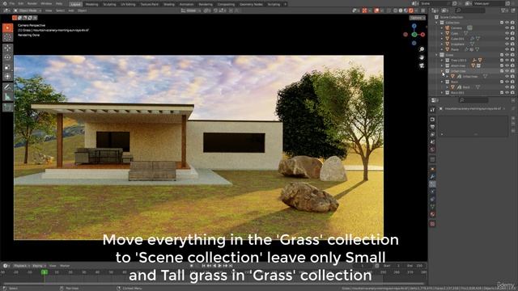The image size is (518, 291).
Task: Open the World properties tab
Action: (432, 150)
